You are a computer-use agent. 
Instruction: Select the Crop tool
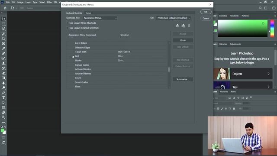click(x=3, y=39)
